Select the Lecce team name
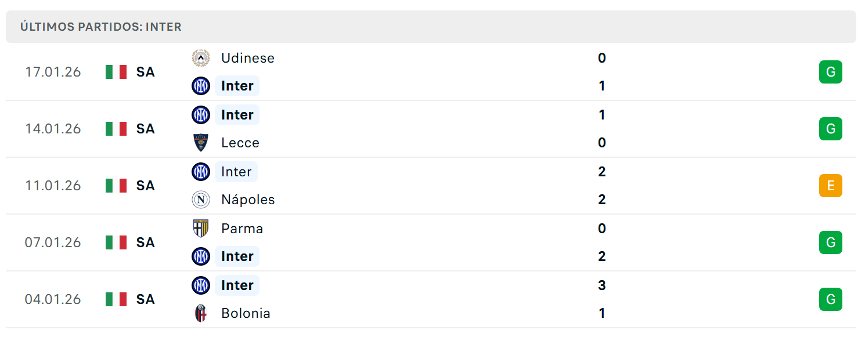 (240, 143)
